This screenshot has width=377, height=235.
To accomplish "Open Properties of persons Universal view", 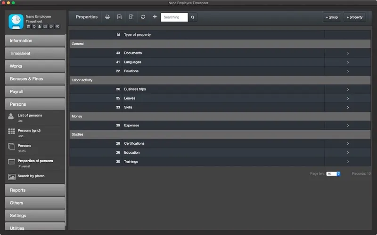I will coord(35,163).
